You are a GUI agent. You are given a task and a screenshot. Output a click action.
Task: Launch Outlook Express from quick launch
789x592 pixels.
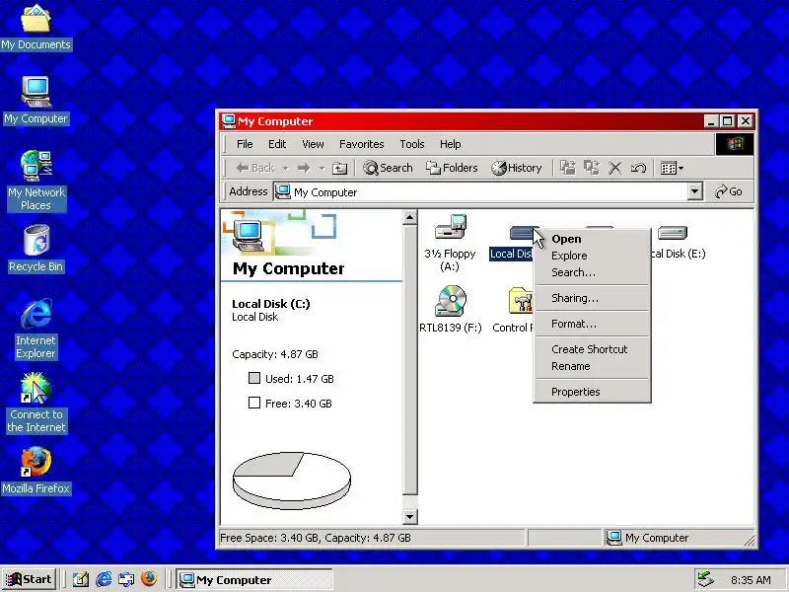126,579
